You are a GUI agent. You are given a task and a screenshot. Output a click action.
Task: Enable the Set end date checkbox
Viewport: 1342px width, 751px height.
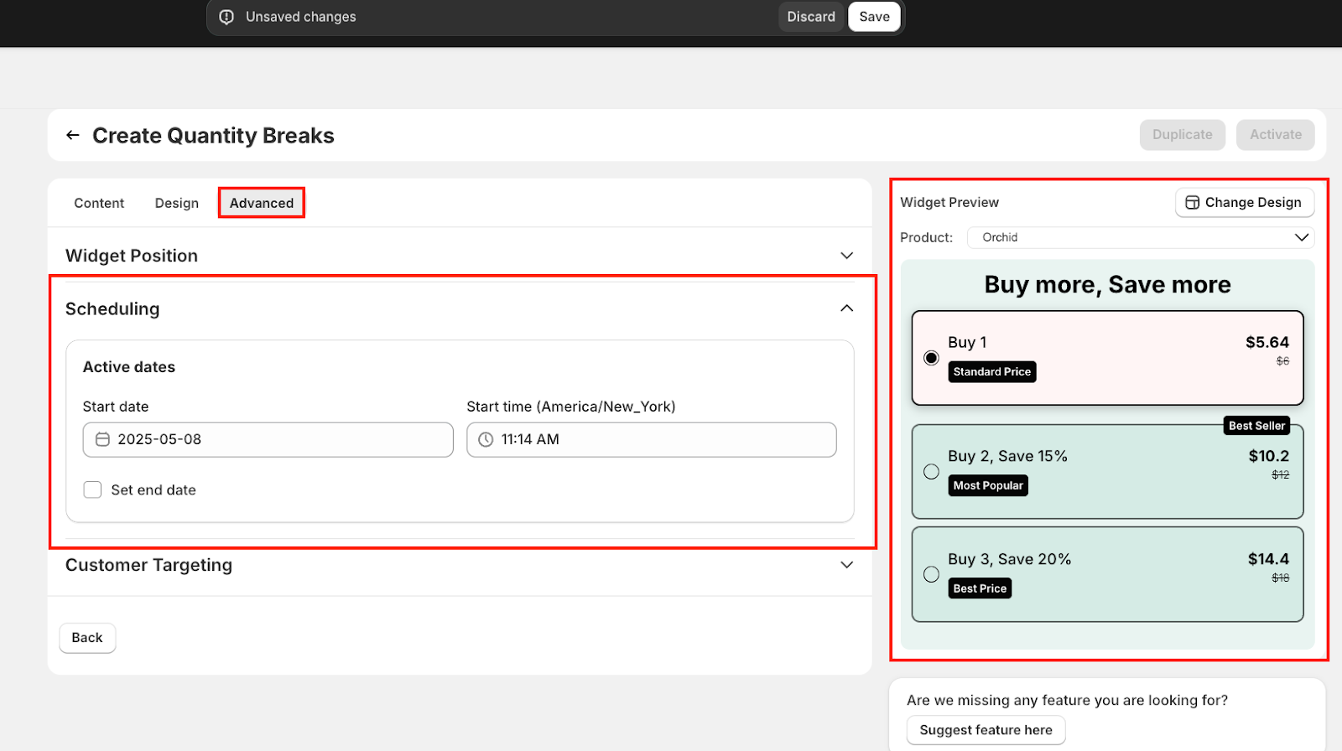coord(92,489)
